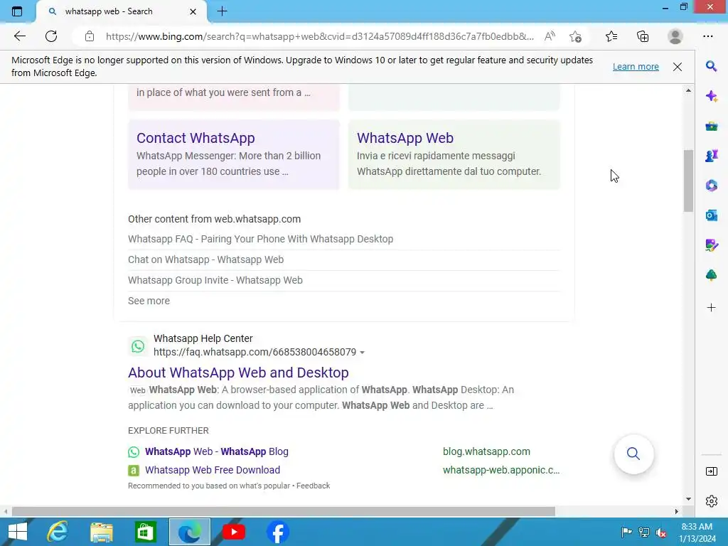Click the address bar URL field
Screen dimensions: 728x546
point(319,36)
